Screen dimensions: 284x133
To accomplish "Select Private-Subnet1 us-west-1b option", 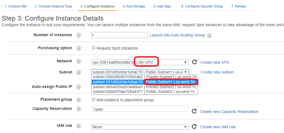I will tap(145, 77).
